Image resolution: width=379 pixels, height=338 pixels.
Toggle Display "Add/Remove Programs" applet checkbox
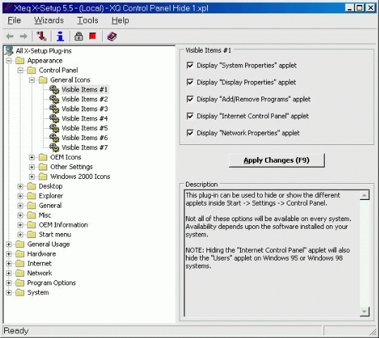click(x=190, y=99)
